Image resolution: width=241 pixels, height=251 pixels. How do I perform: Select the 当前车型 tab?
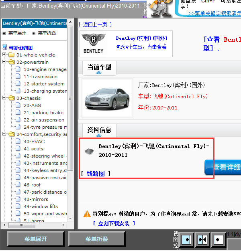(x=99, y=68)
